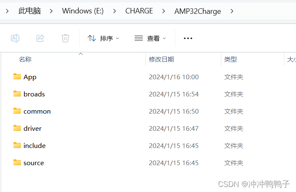Select the broads folder name

click(x=34, y=94)
